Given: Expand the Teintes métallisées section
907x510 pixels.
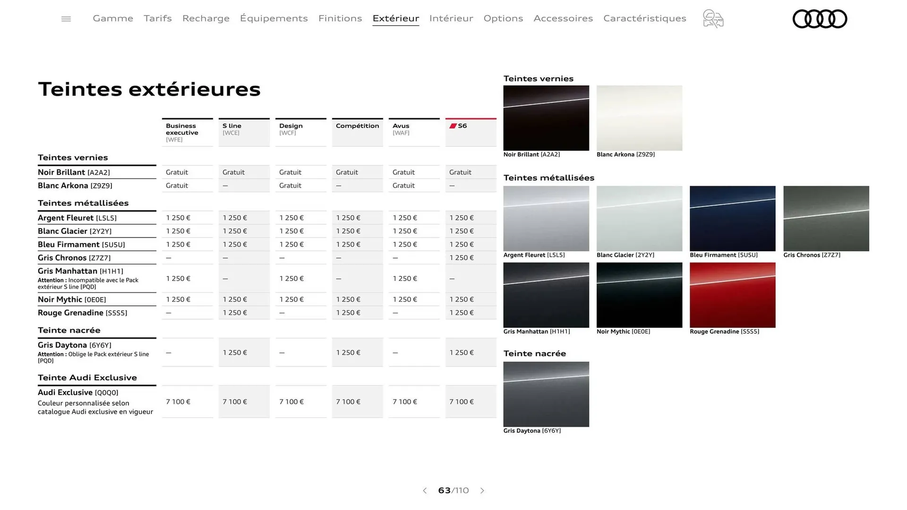Looking at the screenshot, I should click(x=83, y=203).
